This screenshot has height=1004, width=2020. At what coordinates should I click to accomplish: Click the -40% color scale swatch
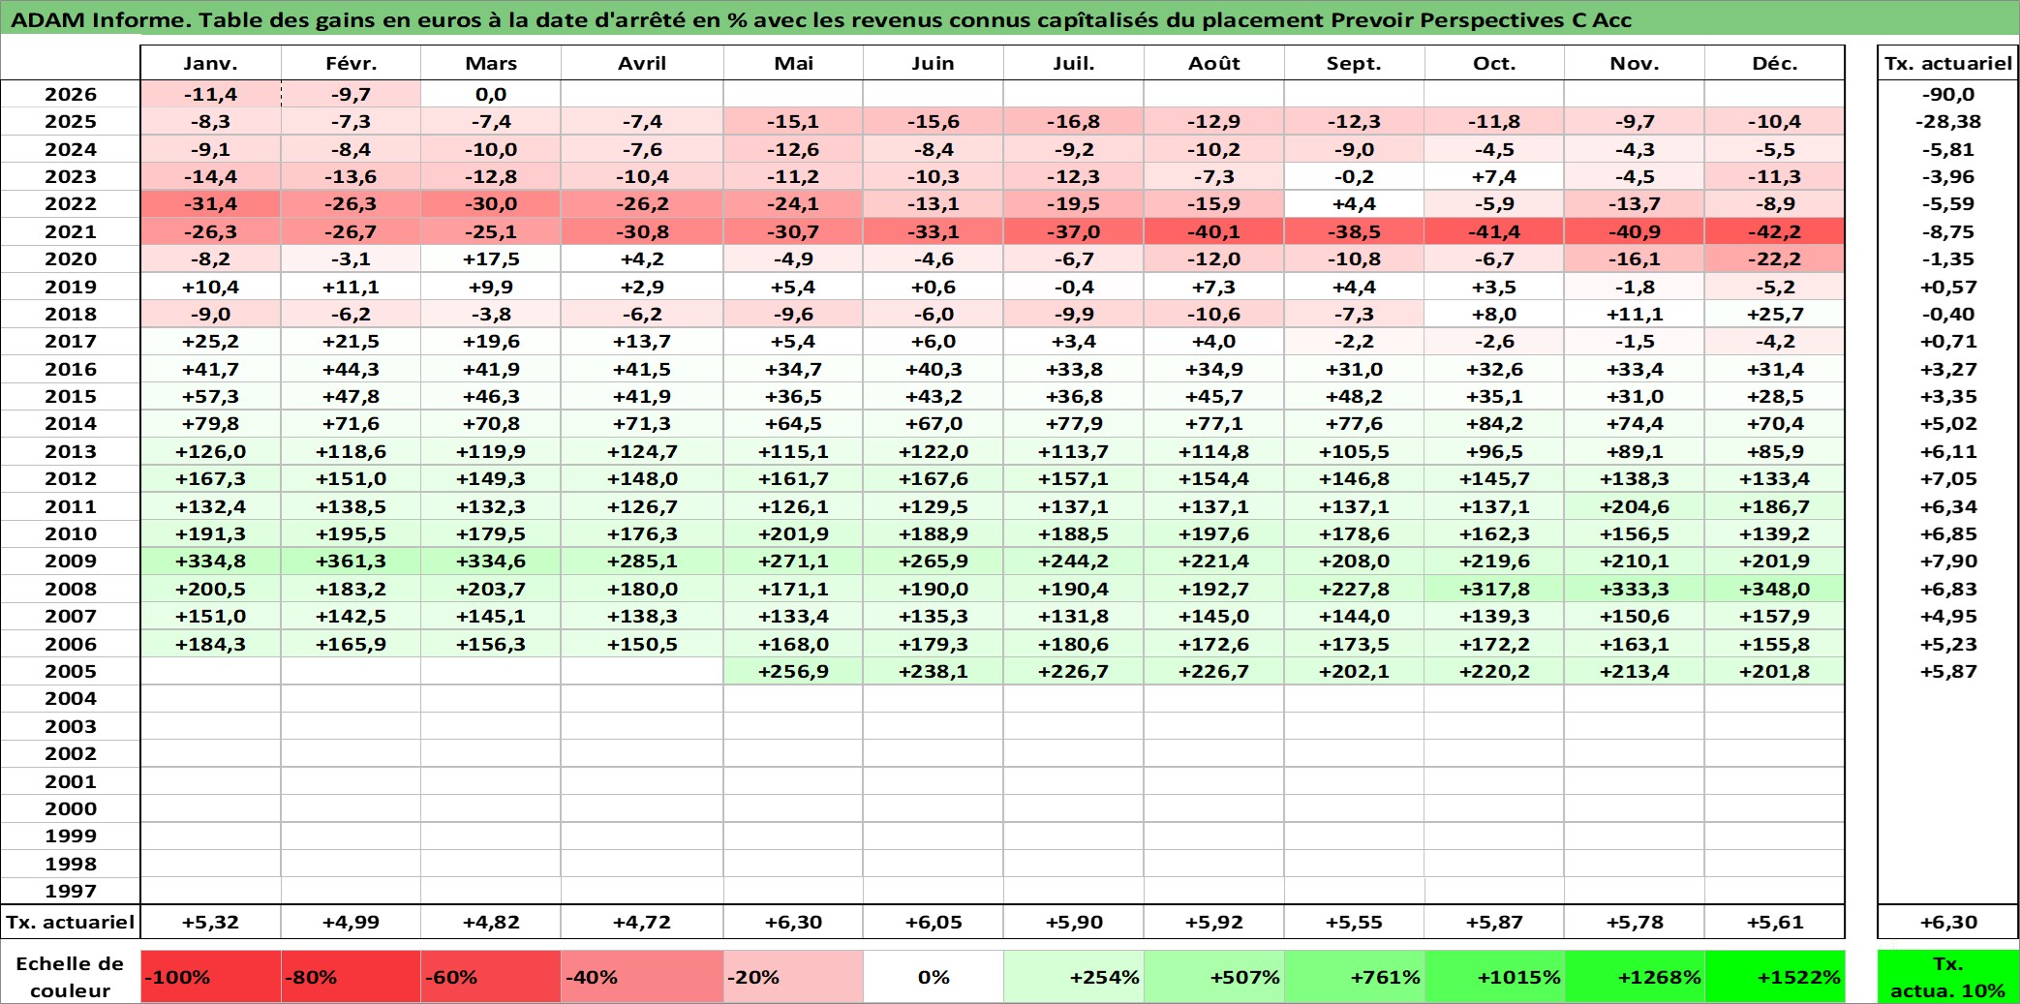click(642, 977)
